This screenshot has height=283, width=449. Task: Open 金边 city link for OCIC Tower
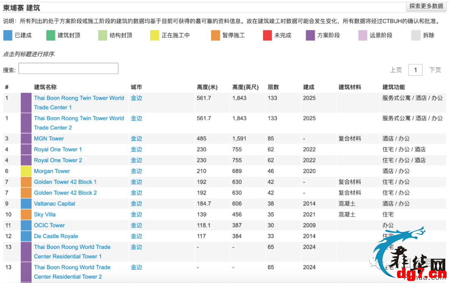tap(136, 225)
